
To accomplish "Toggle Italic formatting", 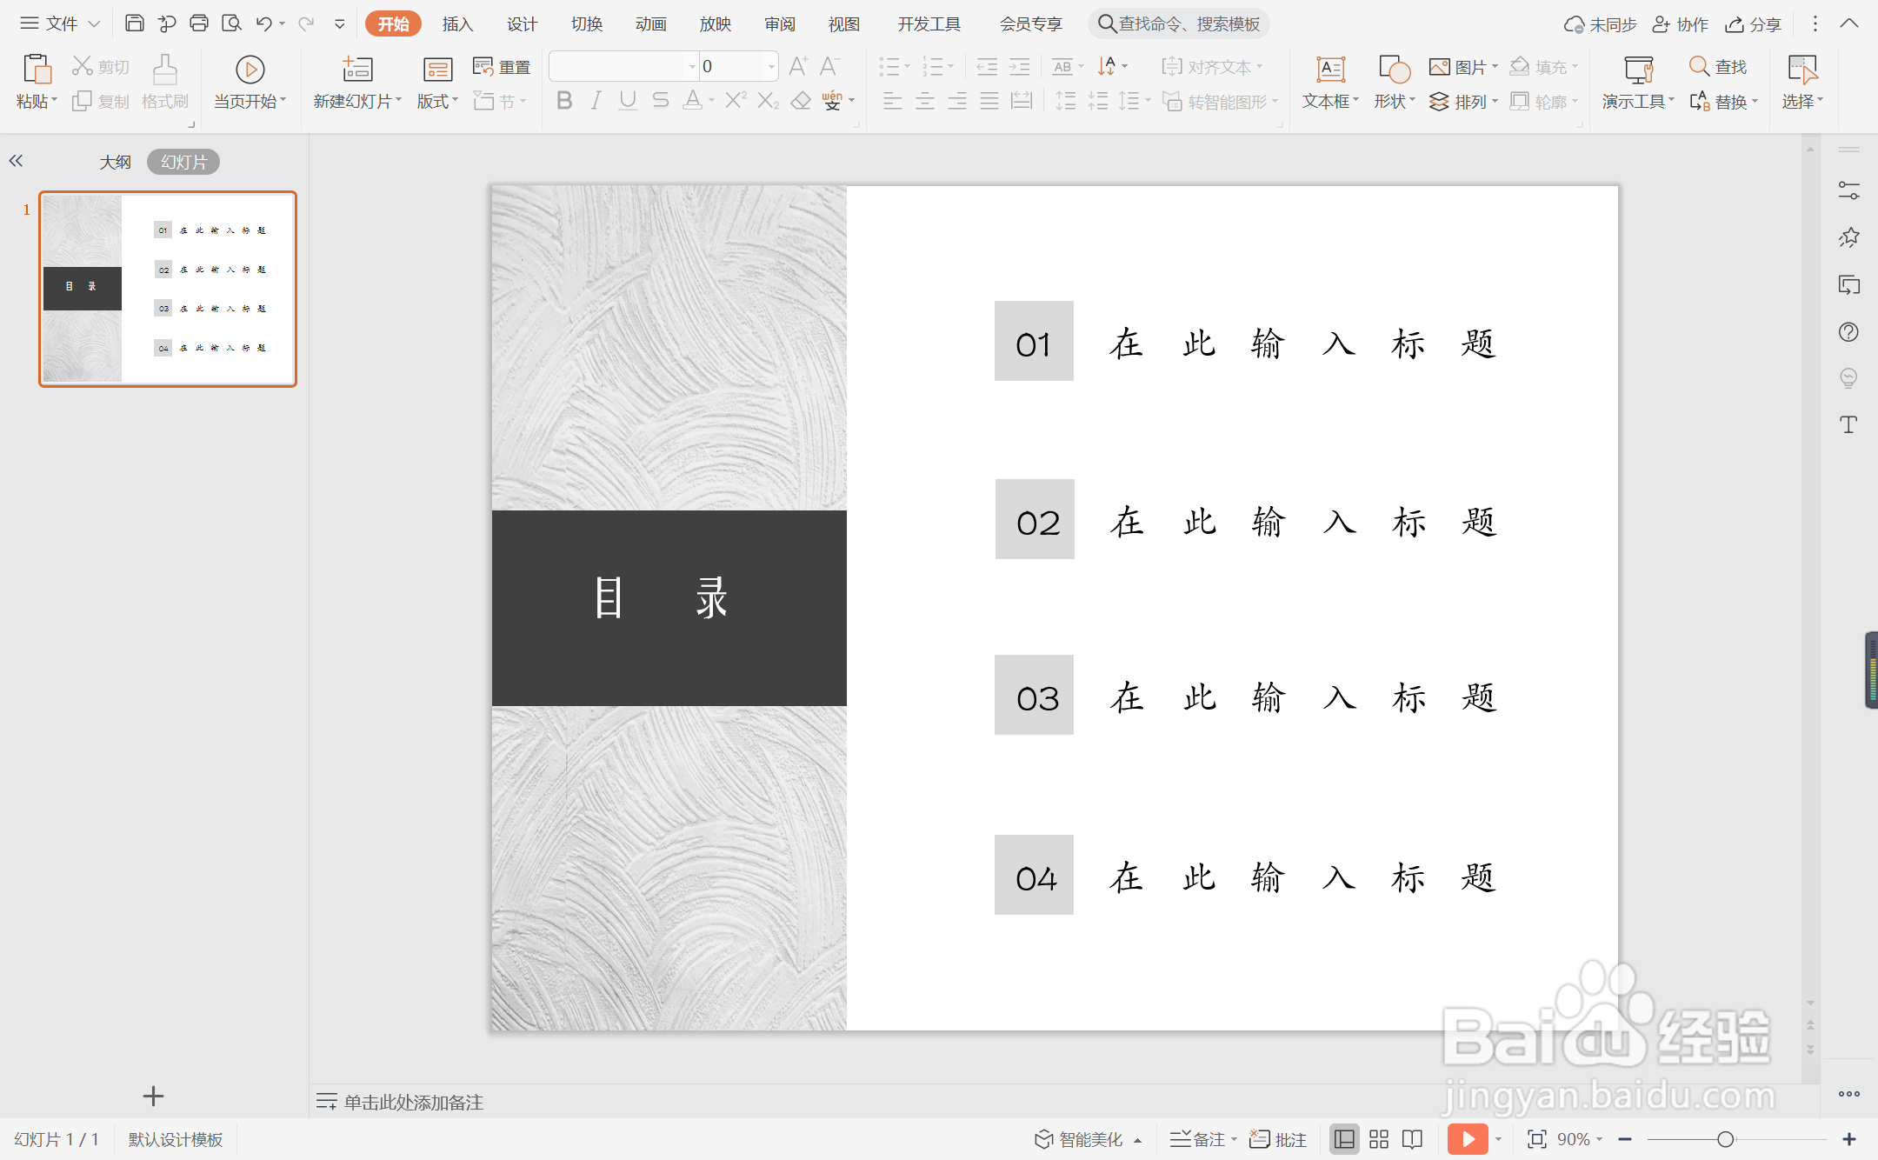I will [596, 101].
